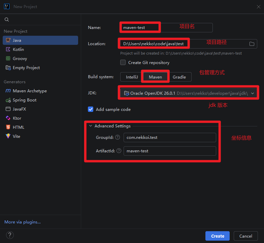Click the IntelliJ IDEA logo icon
Screen dimensions: 264x243
pos(7,7)
